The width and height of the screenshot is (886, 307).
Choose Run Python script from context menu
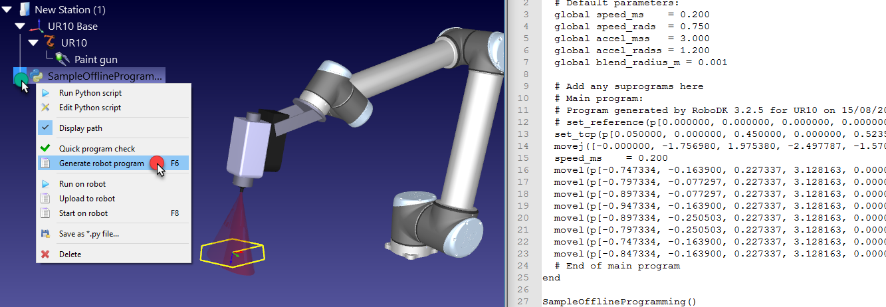(90, 93)
